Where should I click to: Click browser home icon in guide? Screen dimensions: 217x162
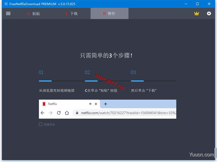click(67, 113)
